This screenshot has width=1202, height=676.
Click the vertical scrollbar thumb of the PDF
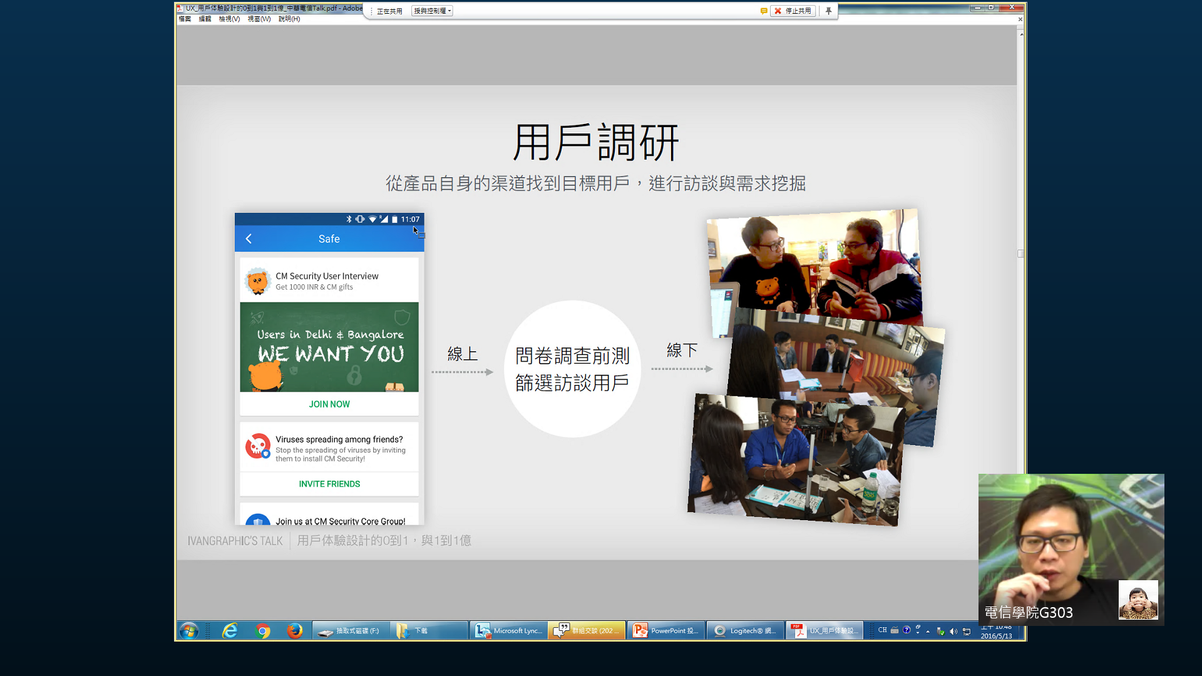point(1020,253)
